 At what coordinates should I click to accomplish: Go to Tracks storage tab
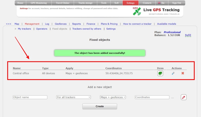point(85,3)
